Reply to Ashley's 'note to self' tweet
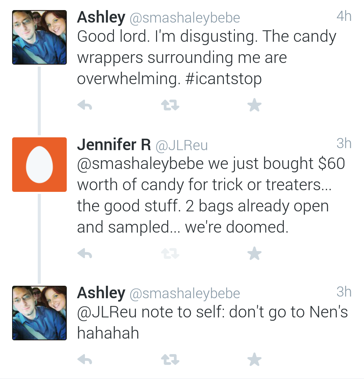This screenshot has width=364, height=379. (85, 360)
